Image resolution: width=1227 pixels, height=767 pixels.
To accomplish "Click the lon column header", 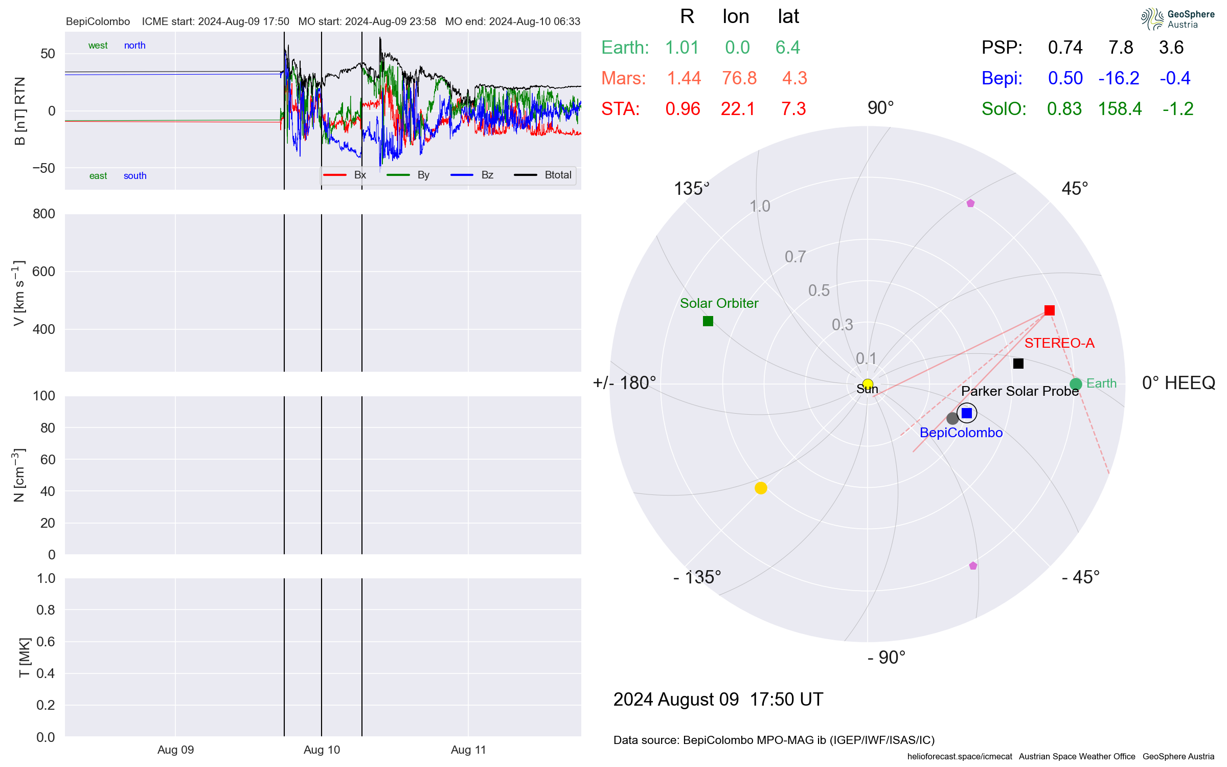I will (x=736, y=17).
